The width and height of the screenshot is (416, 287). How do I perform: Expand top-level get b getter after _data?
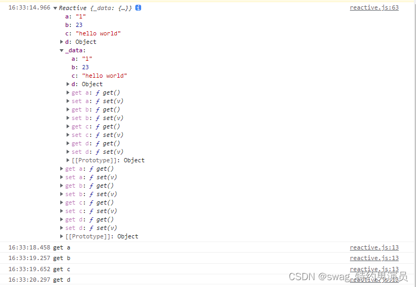pyautogui.click(x=61, y=186)
